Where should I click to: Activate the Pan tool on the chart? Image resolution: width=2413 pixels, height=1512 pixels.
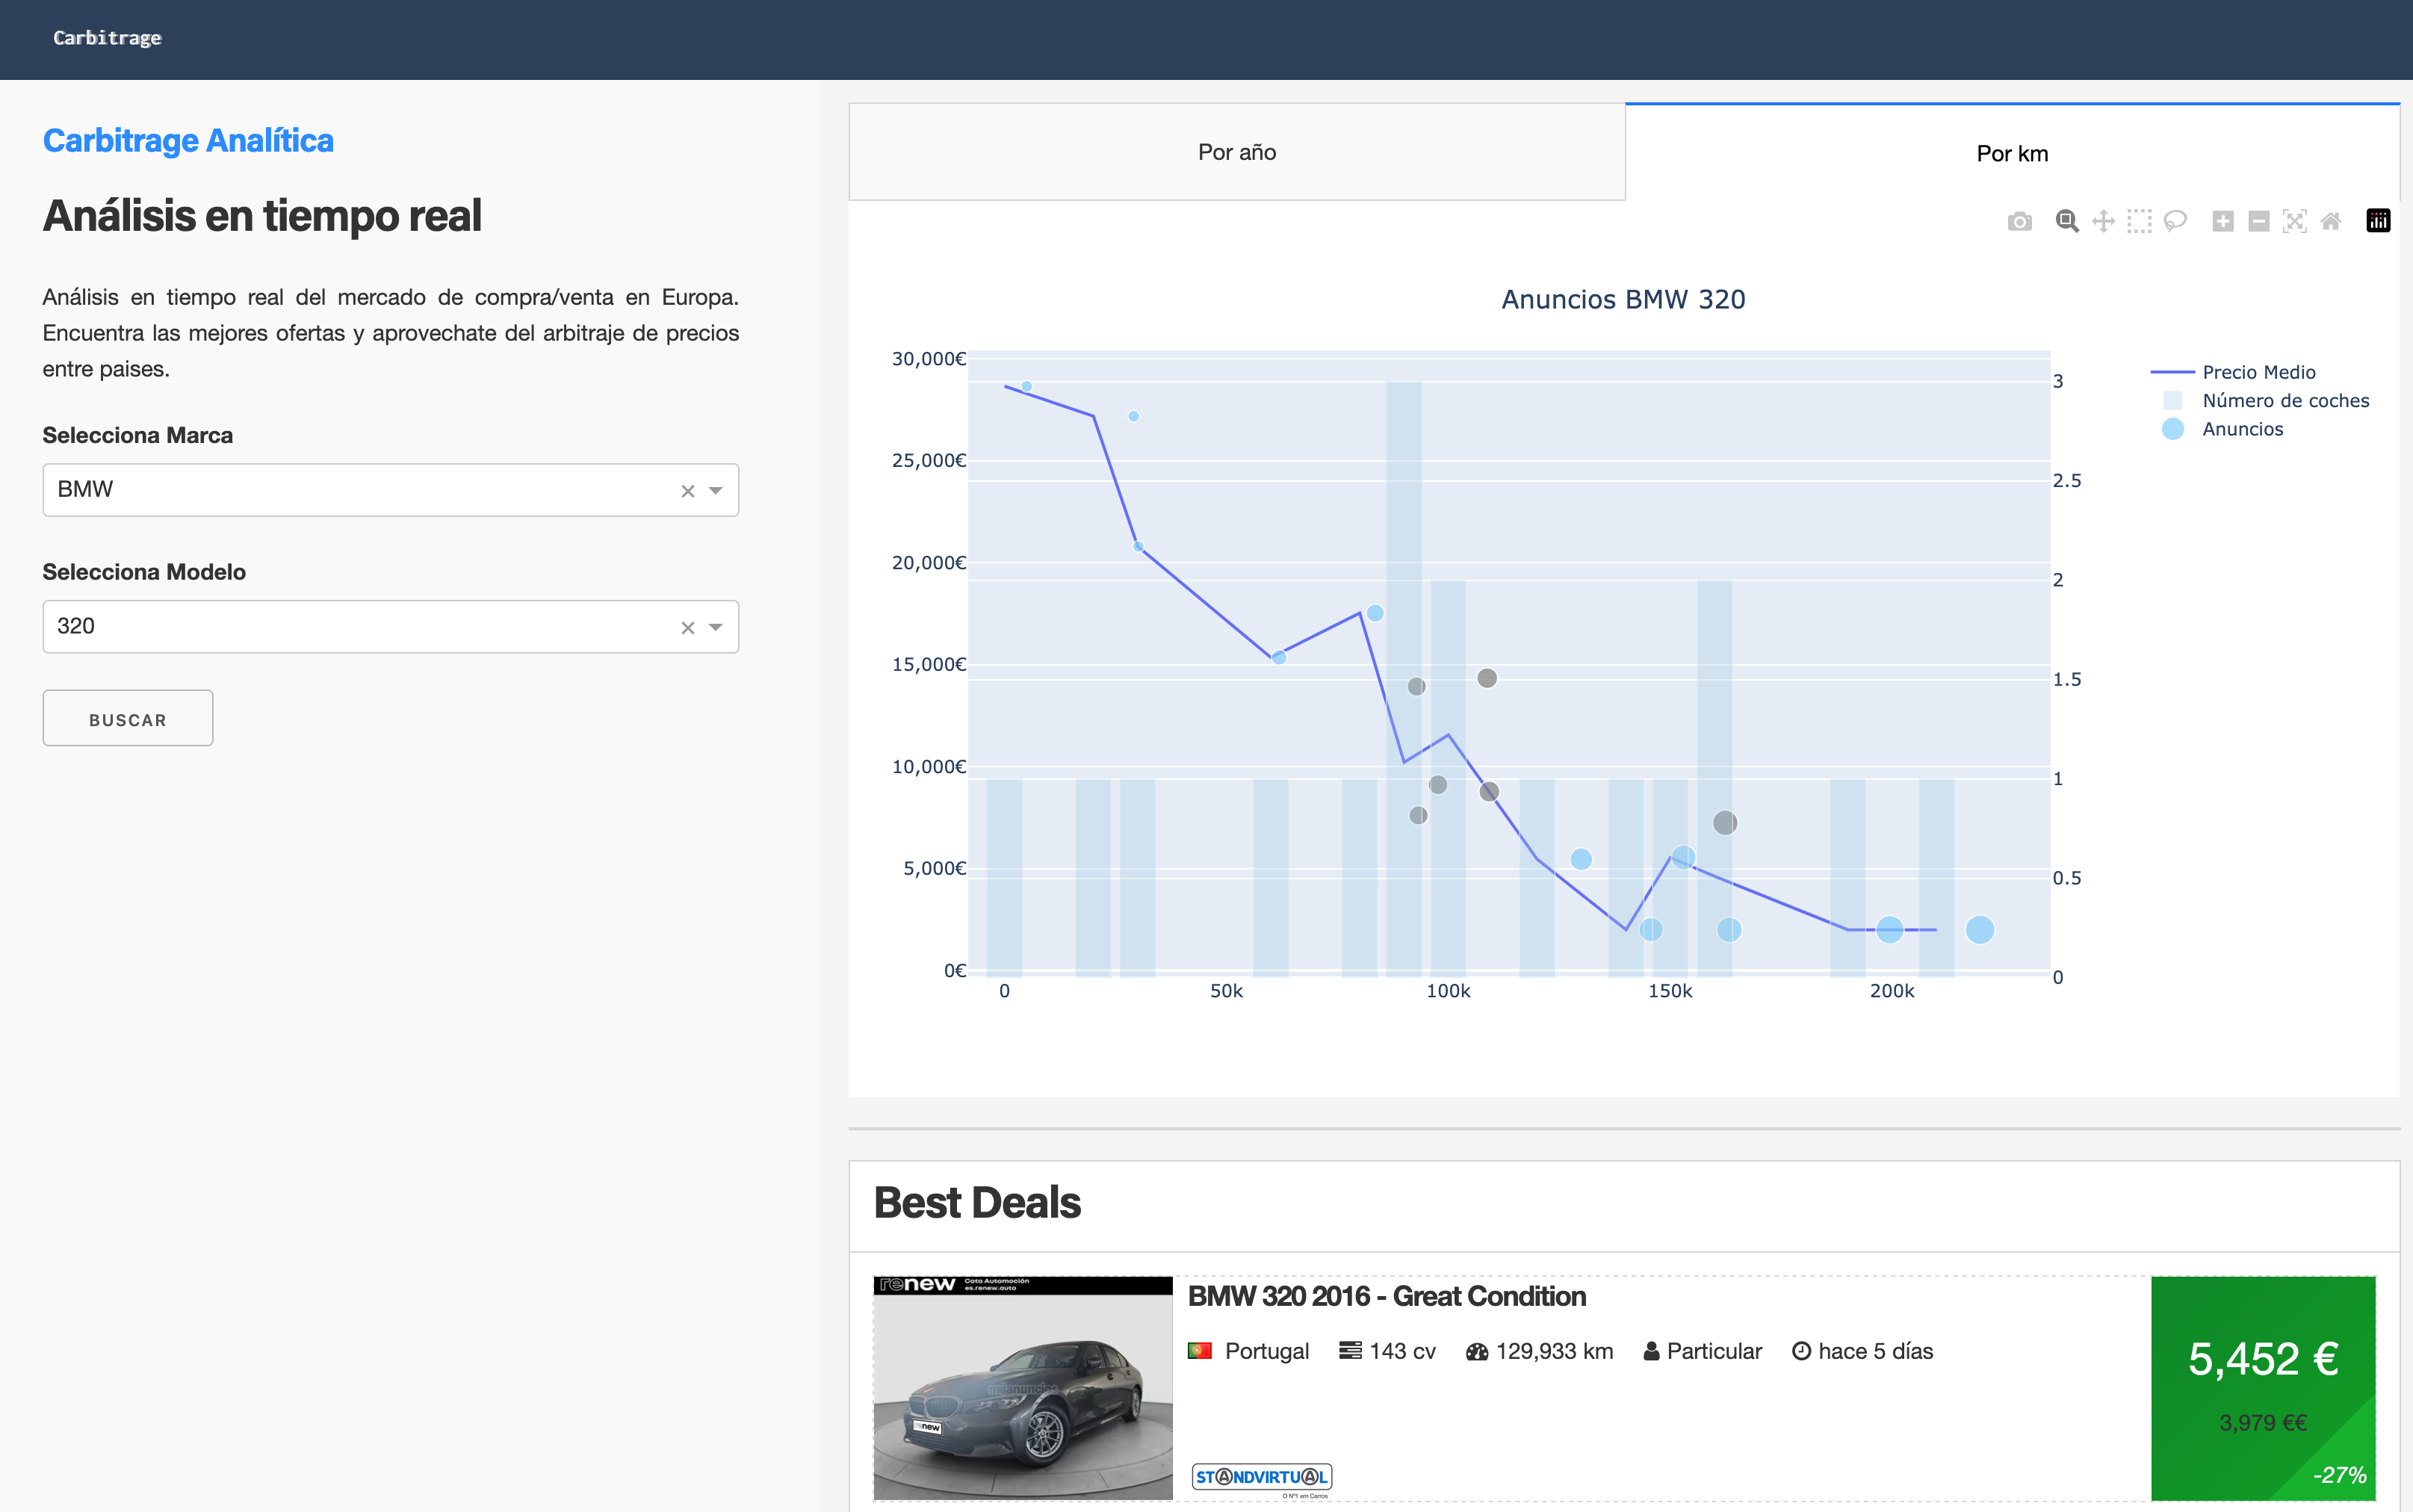click(x=2103, y=221)
